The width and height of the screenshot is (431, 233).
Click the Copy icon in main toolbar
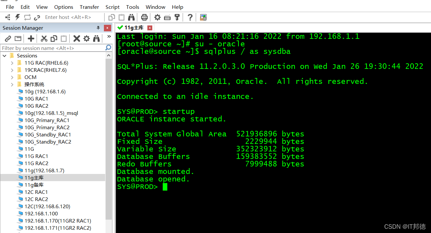click(112, 17)
